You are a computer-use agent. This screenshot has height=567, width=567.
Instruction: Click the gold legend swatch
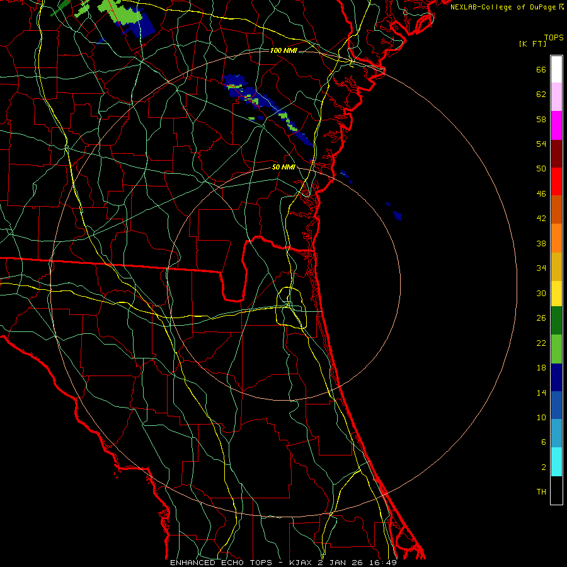pos(556,266)
